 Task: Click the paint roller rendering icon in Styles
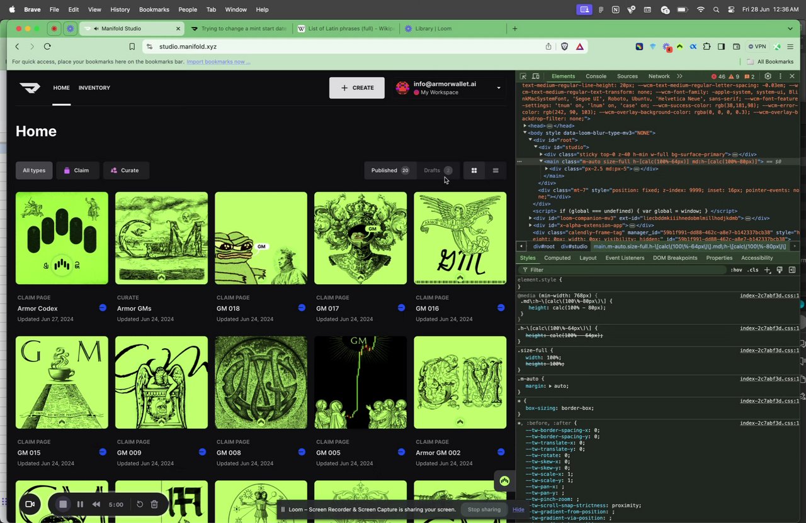tap(780, 270)
